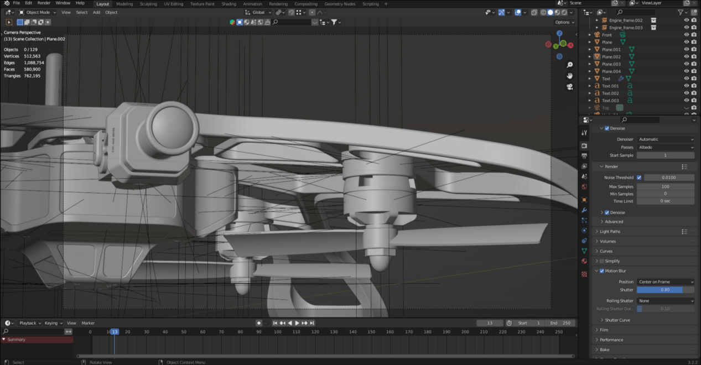The image size is (701, 365).
Task: Switch to the Shading workspace tab
Action: (229, 4)
